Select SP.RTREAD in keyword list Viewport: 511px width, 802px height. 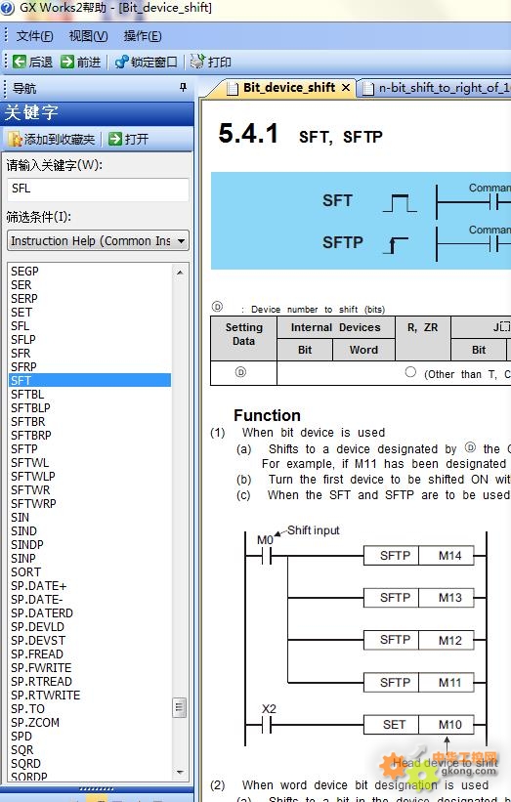point(41,682)
